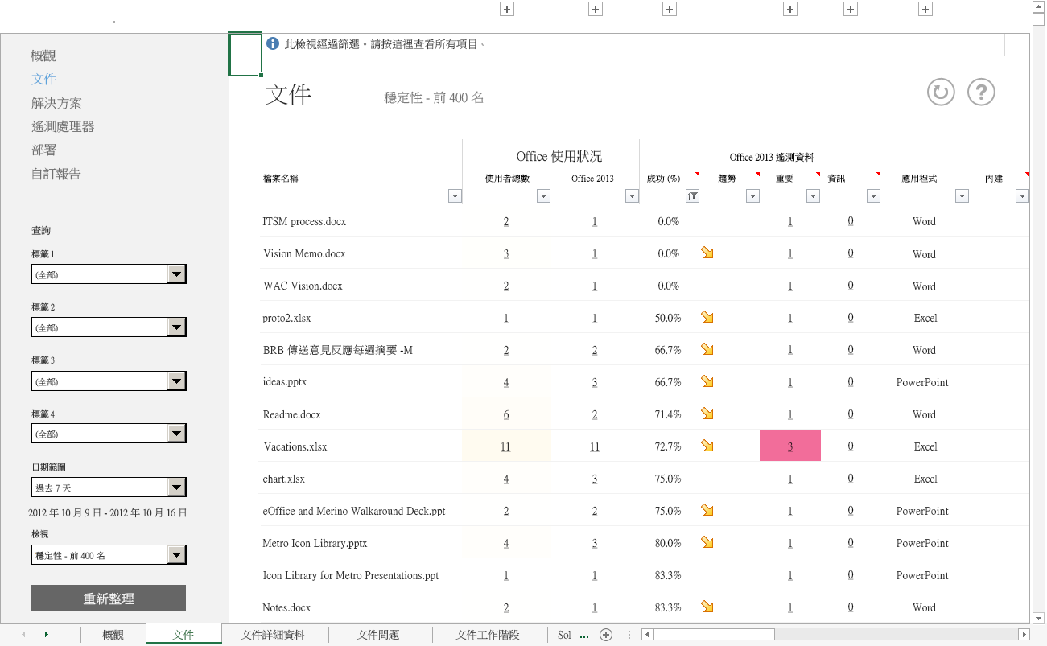Add a new sheet with plus icon
This screenshot has height=646, width=1047.
click(606, 635)
